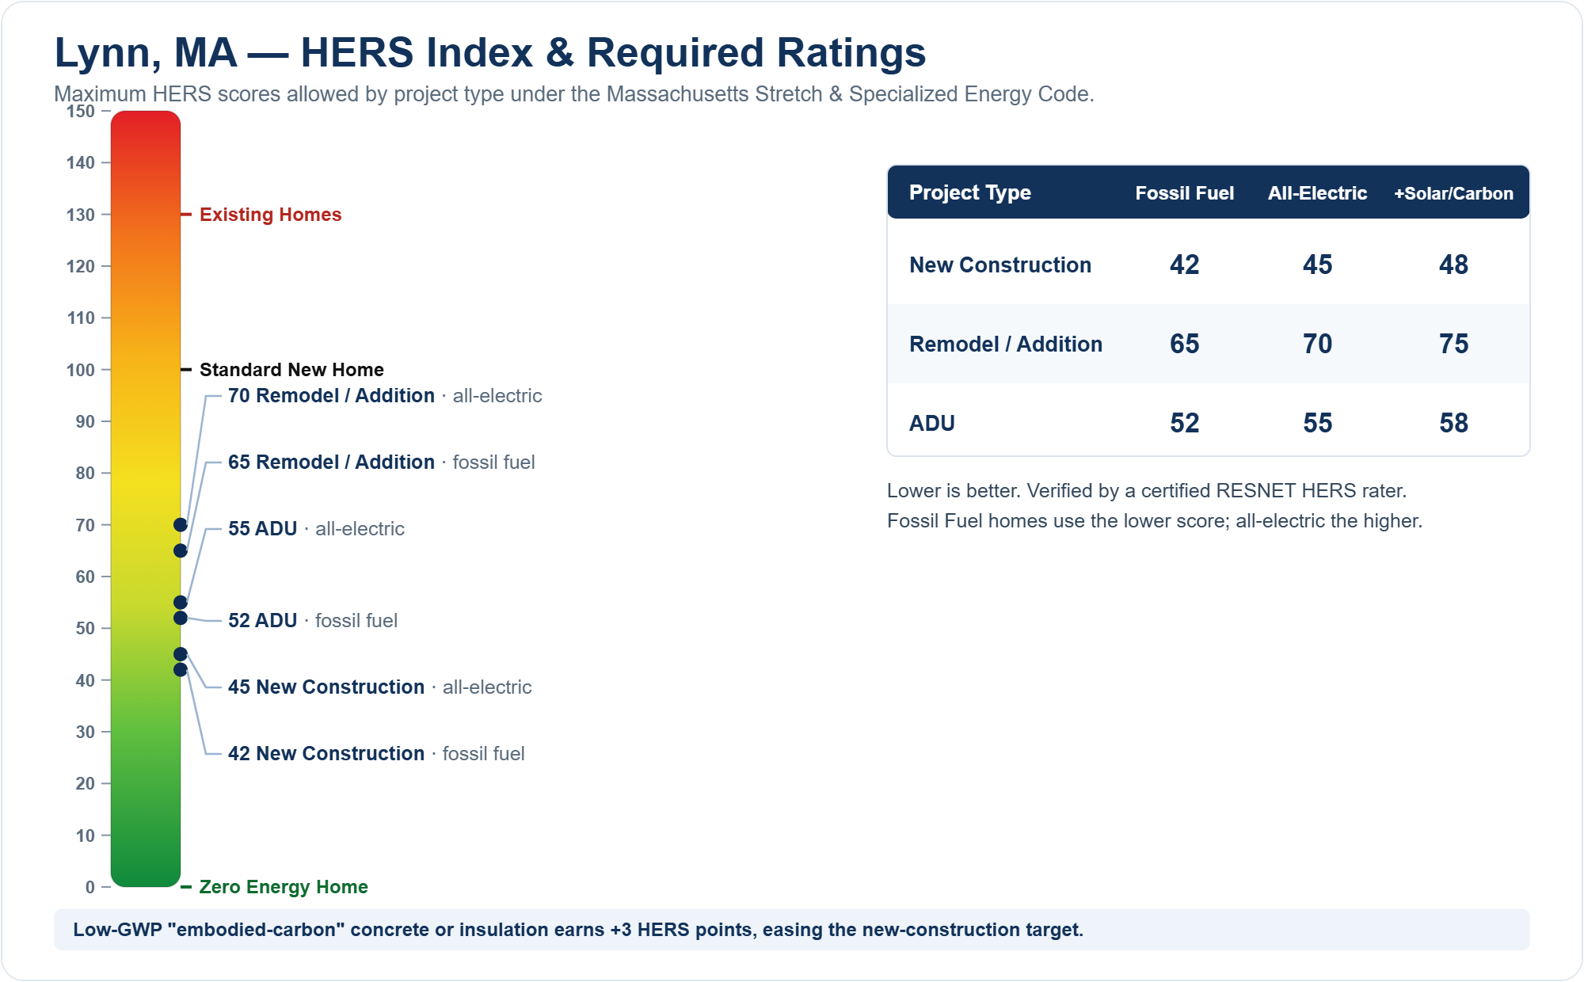Click the data dot at HERS 55
Screen dimensions: 1584x982
coord(181,603)
